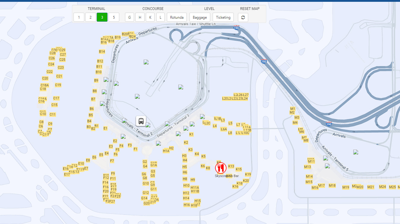Click gate marker M3

point(297,117)
